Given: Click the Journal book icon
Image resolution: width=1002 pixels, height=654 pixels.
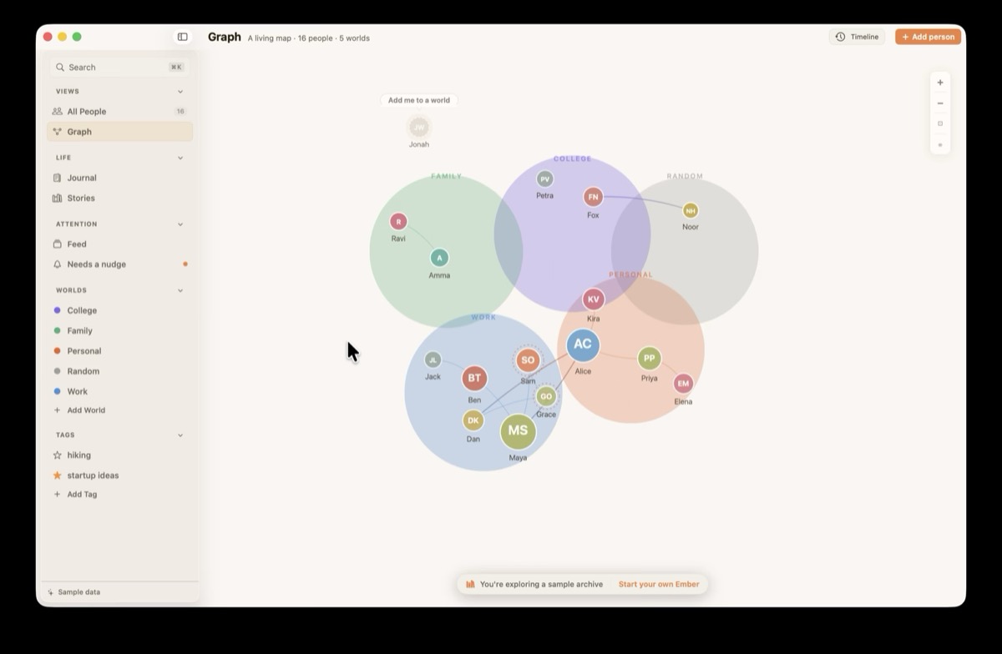Looking at the screenshot, I should tap(57, 178).
